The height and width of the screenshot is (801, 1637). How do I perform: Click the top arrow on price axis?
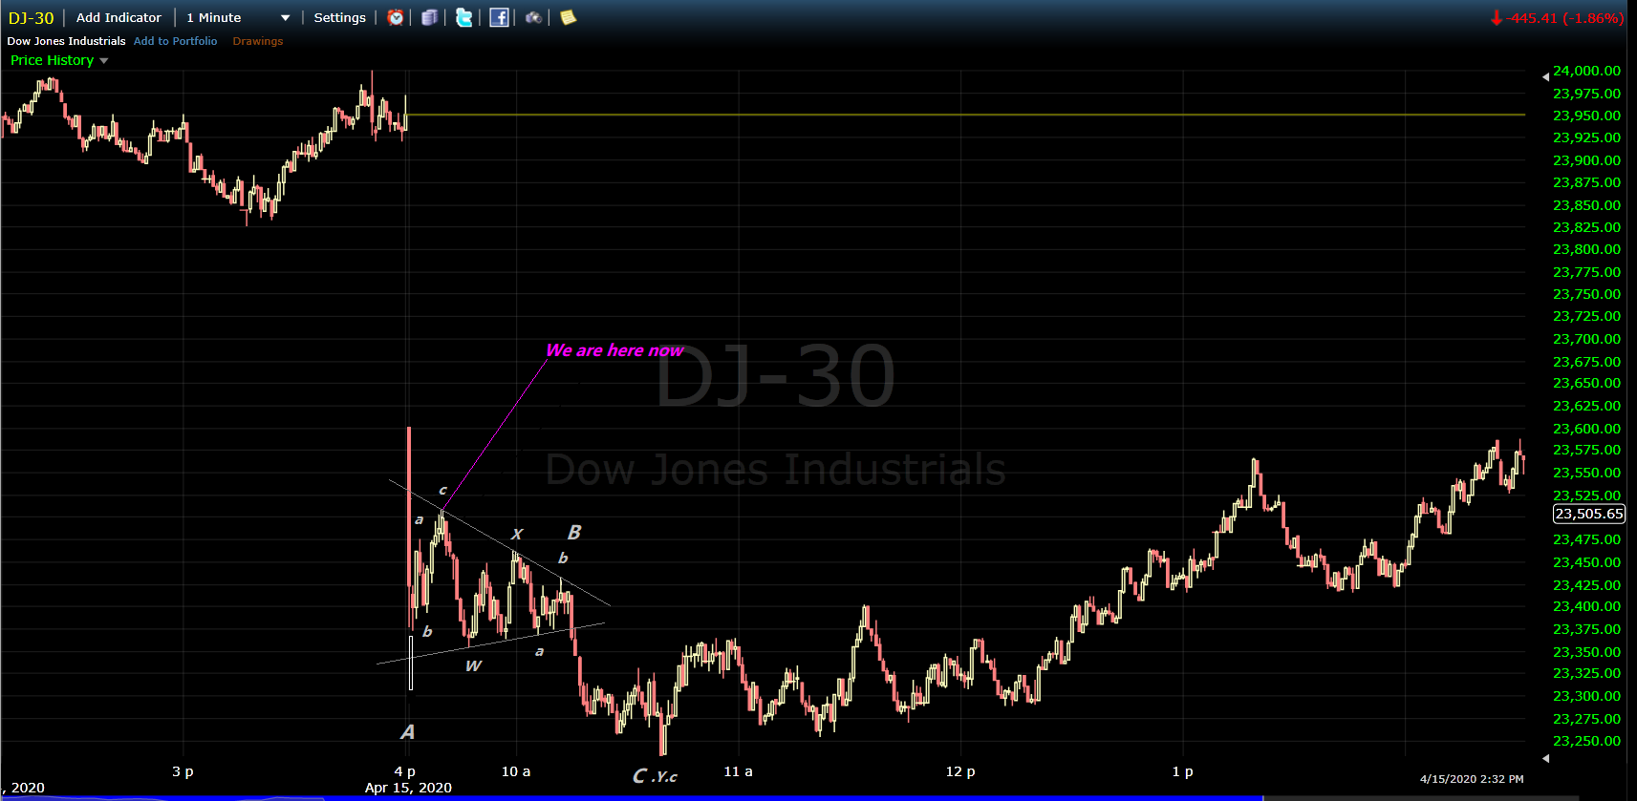point(1545,76)
